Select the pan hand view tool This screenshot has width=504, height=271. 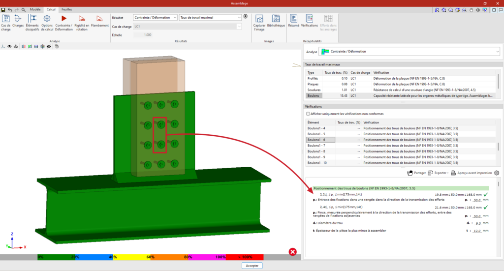(x=471, y=9)
